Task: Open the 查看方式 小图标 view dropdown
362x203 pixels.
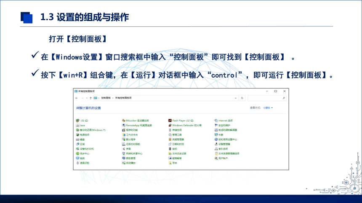Action: click(x=268, y=108)
